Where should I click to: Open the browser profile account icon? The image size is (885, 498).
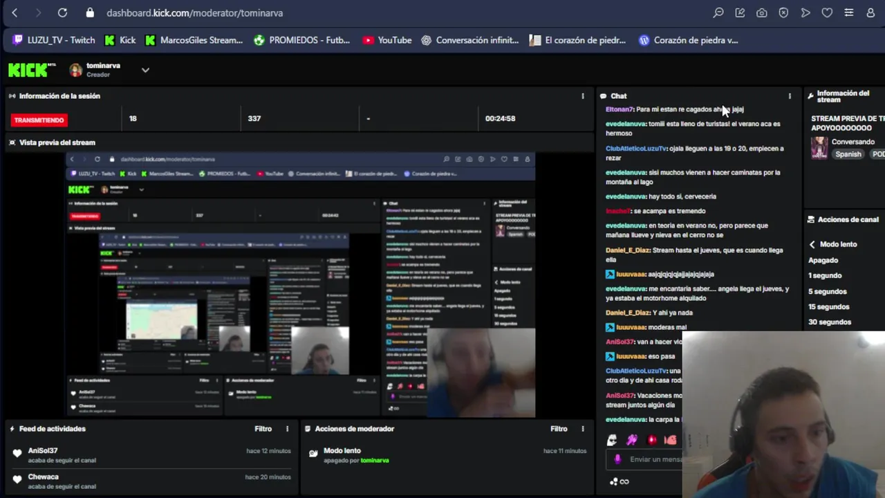[870, 12]
